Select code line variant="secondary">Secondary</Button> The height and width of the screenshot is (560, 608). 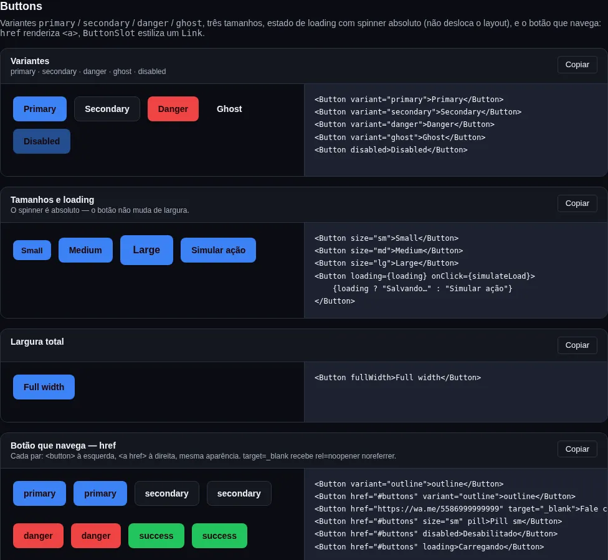[418, 111]
